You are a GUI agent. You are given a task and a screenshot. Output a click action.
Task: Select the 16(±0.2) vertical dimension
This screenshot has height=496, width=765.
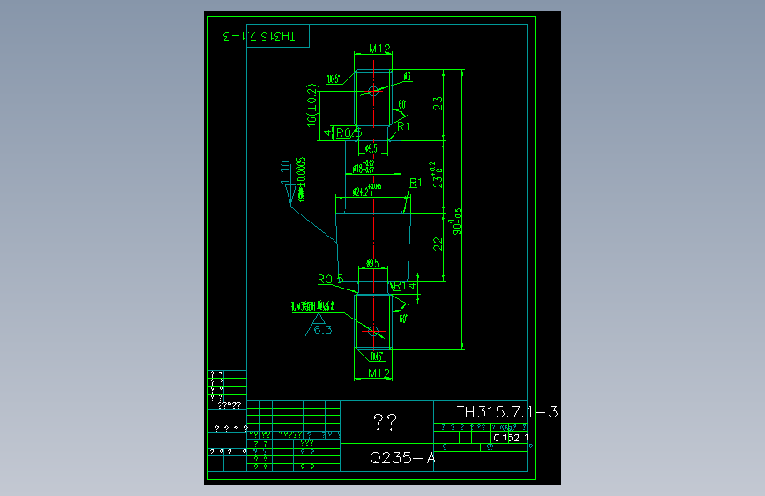point(311,105)
